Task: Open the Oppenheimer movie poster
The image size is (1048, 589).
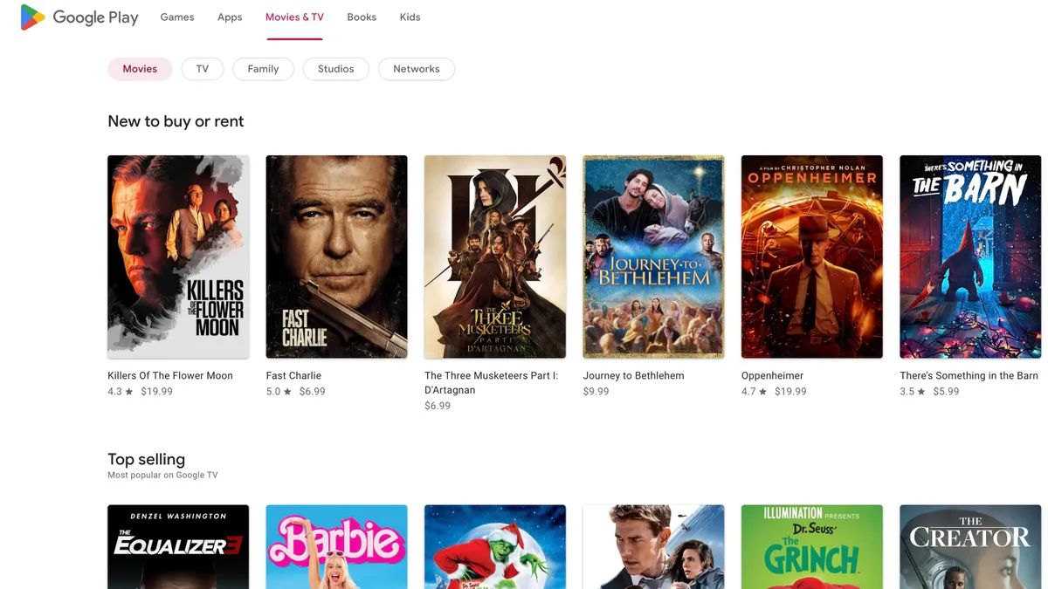Action: pos(812,257)
